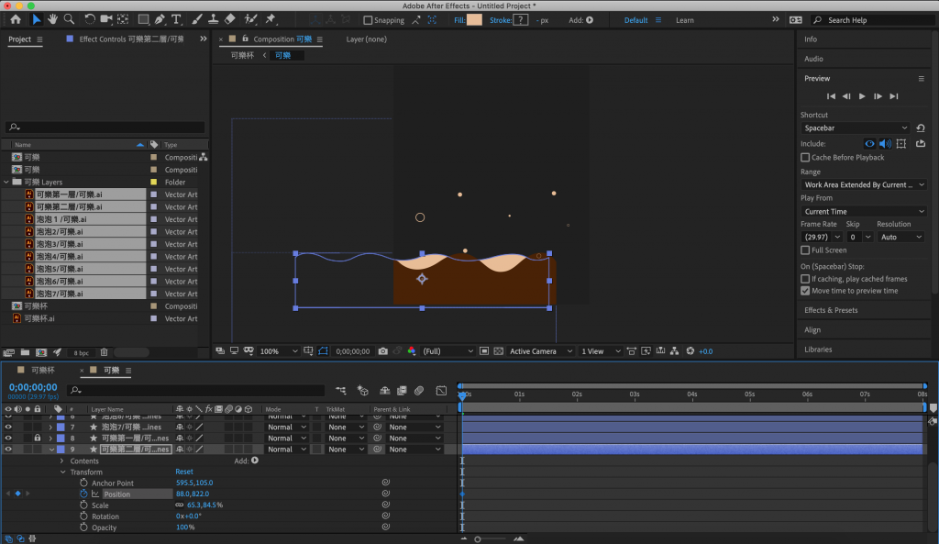Collapse the Transform property group
The height and width of the screenshot is (544, 939).
pyautogui.click(x=63, y=472)
